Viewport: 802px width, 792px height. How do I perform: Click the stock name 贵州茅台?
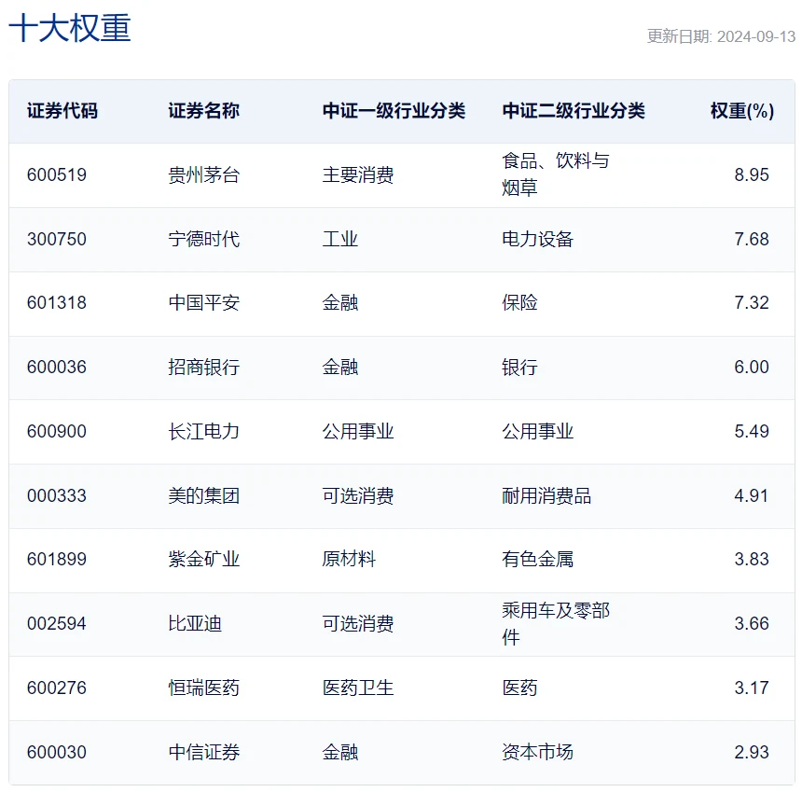[204, 175]
